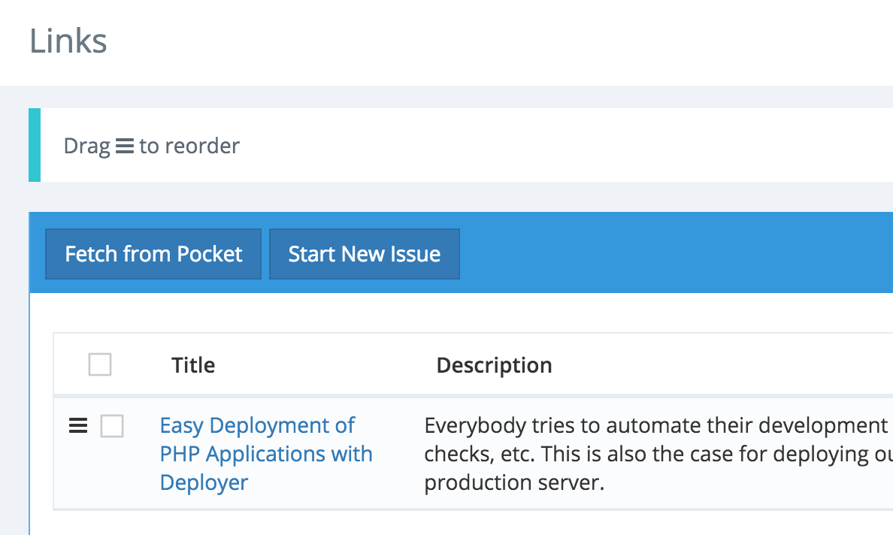Click the Links page heading

[x=68, y=41]
